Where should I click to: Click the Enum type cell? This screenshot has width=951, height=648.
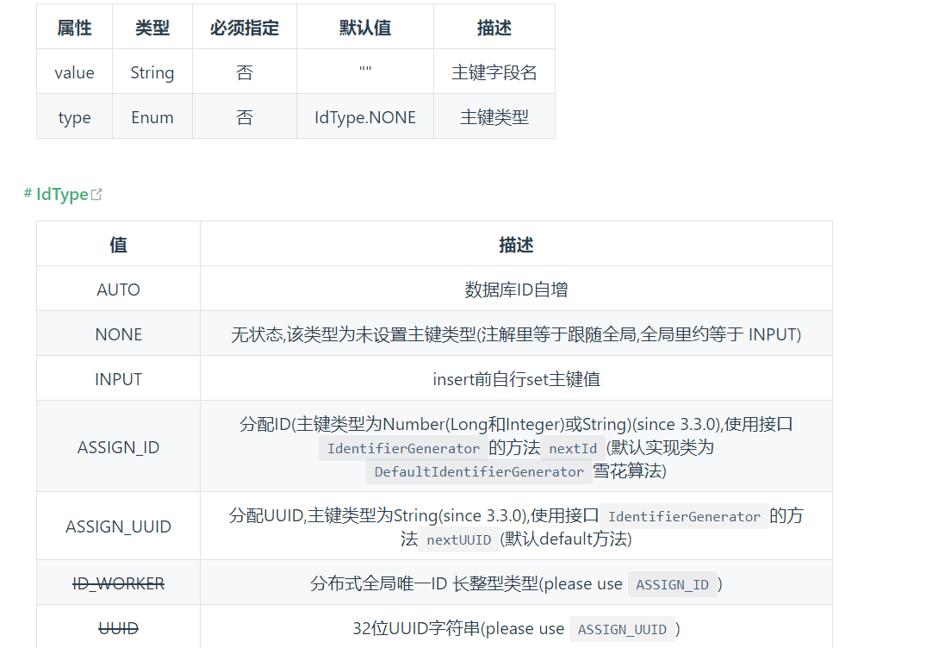(x=152, y=117)
